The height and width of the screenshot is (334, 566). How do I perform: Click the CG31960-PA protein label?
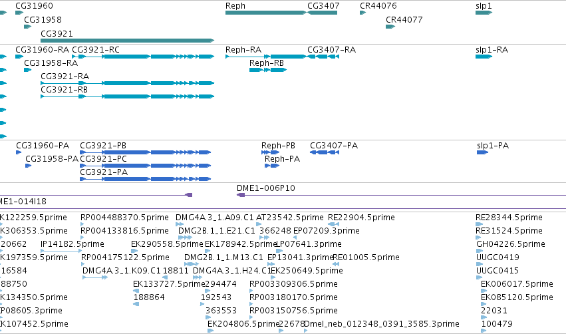43,146
